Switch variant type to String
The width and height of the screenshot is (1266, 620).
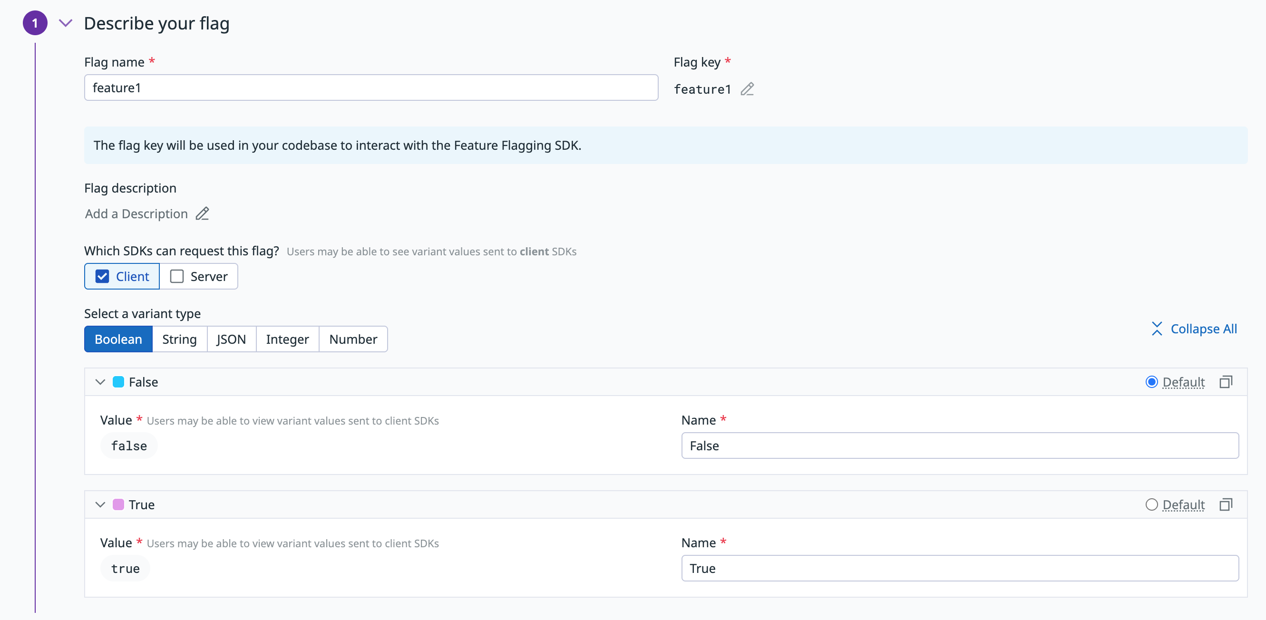(179, 339)
